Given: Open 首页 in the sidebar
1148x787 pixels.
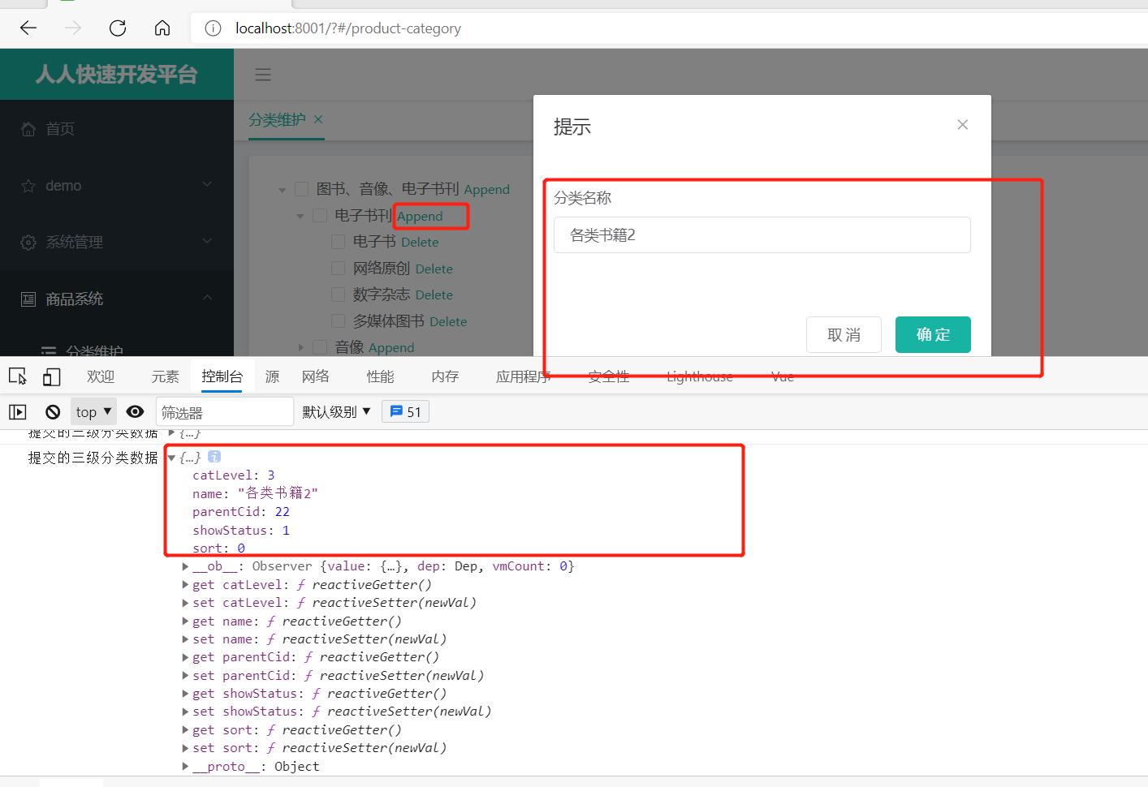Looking at the screenshot, I should click(x=59, y=128).
